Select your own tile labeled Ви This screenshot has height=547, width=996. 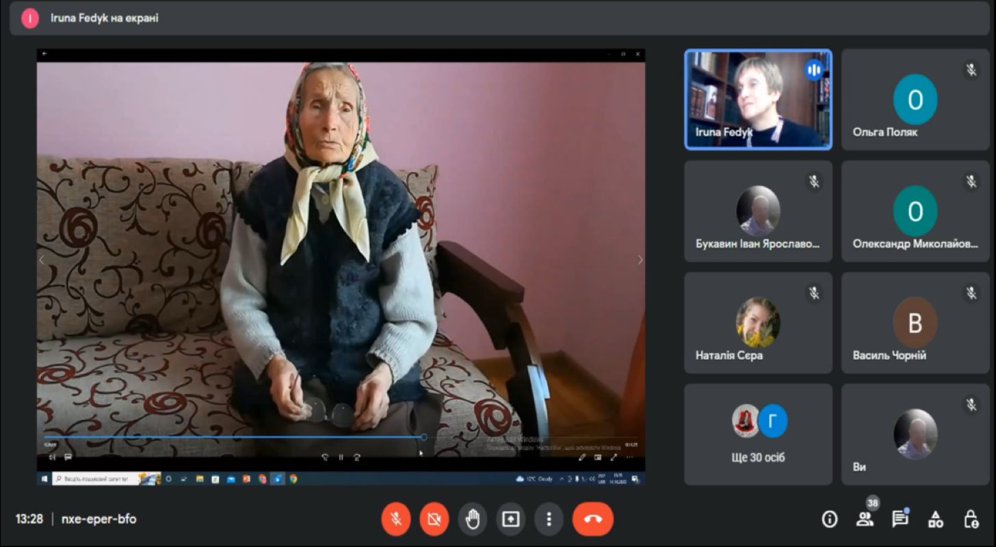point(915,434)
